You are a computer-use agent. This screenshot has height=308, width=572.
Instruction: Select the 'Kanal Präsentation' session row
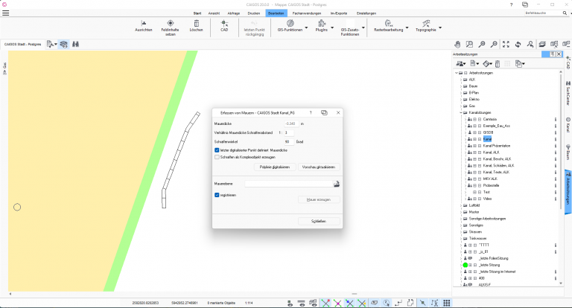(x=497, y=146)
